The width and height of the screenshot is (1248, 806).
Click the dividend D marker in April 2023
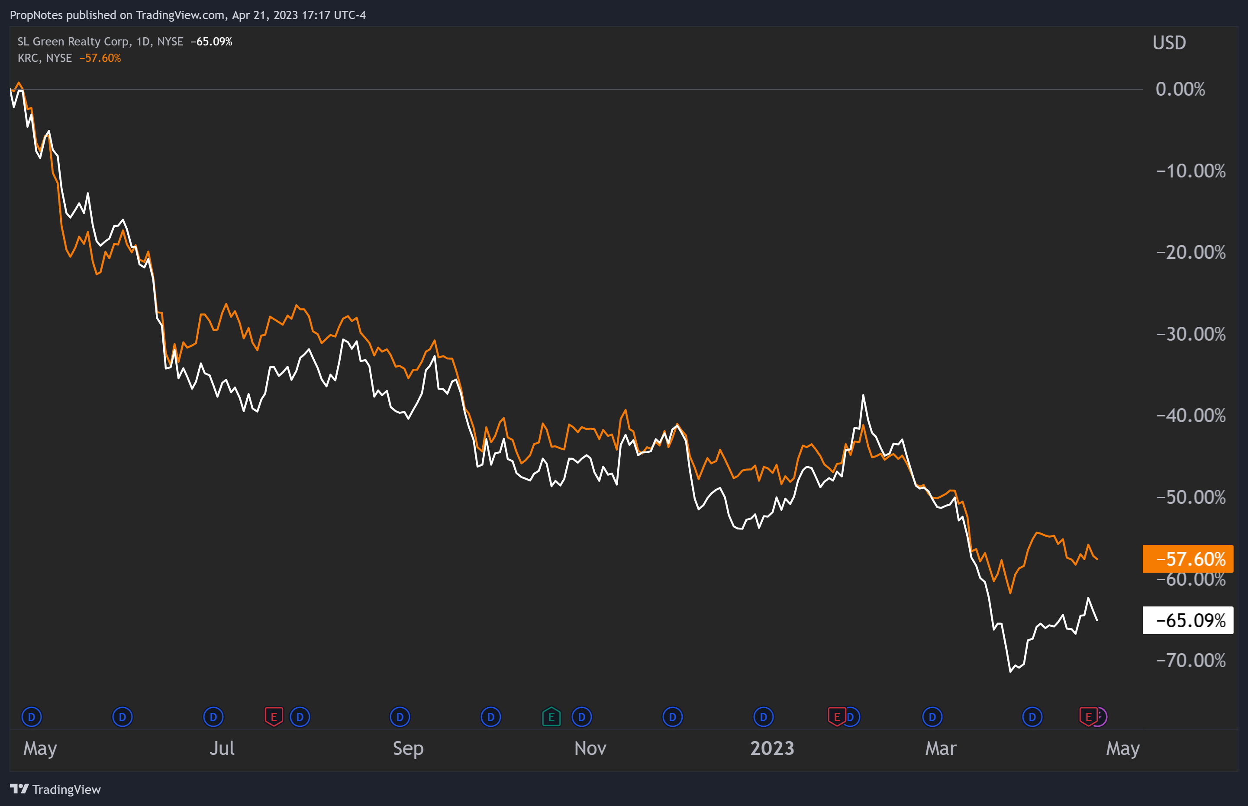pyautogui.click(x=1032, y=717)
